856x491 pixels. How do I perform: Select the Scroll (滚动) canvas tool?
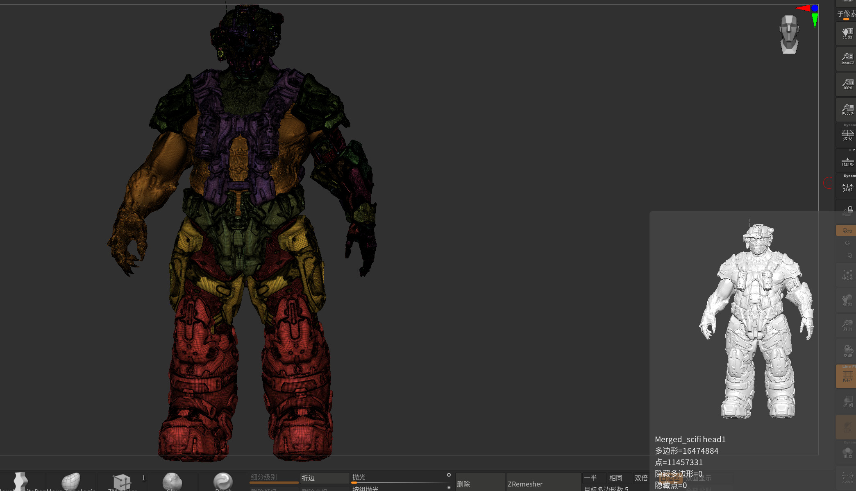coord(847,33)
